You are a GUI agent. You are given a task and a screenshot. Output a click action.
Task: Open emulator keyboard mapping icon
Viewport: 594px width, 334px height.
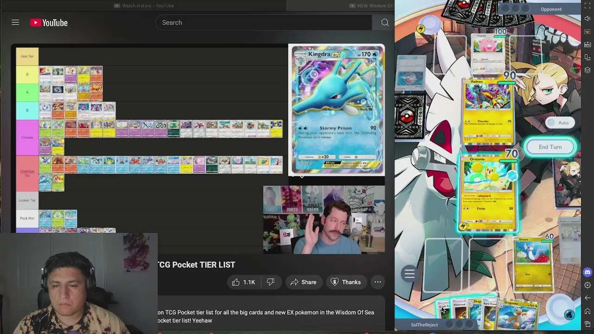[588, 32]
